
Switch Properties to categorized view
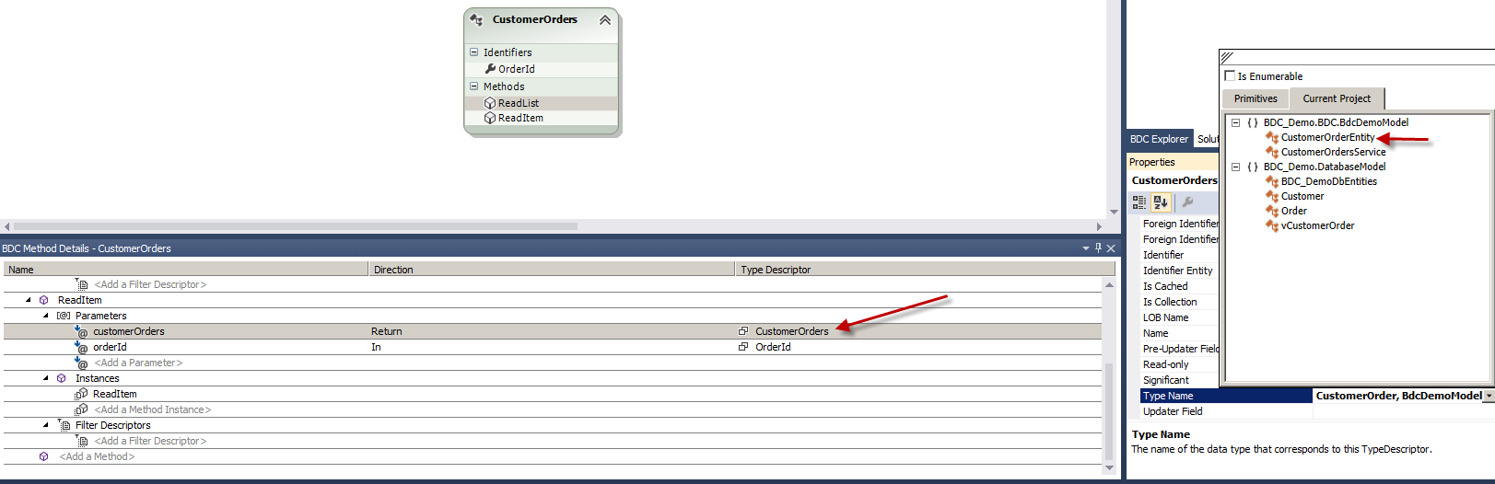pos(1139,202)
